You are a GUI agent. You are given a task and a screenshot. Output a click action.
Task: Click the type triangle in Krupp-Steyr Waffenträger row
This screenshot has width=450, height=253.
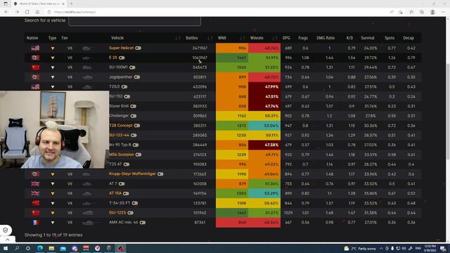click(x=53, y=174)
